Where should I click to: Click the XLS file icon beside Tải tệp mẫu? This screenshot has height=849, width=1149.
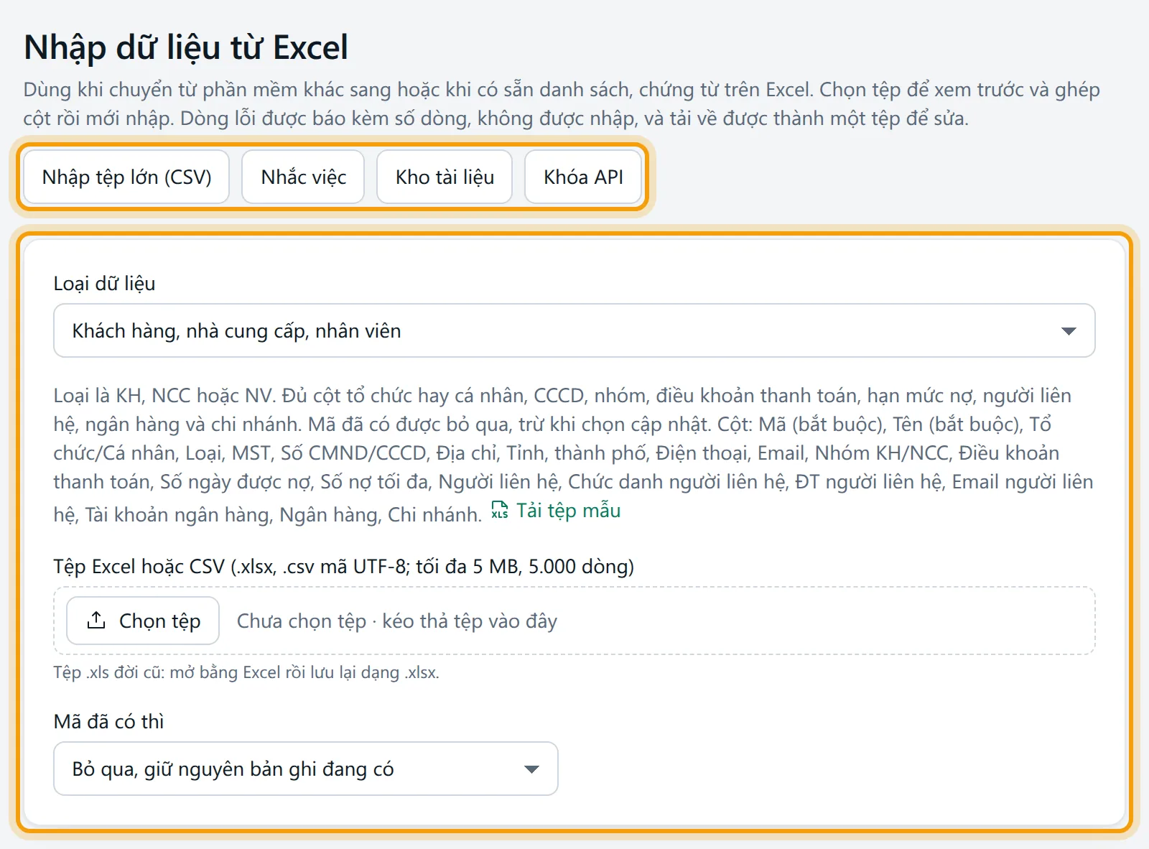tap(500, 510)
